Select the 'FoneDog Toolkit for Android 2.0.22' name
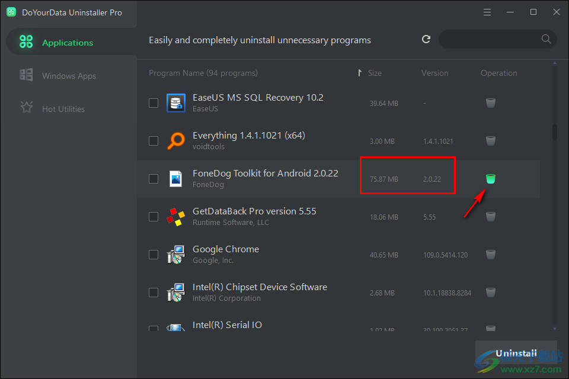Screen dimensions: 569x379 point(266,174)
